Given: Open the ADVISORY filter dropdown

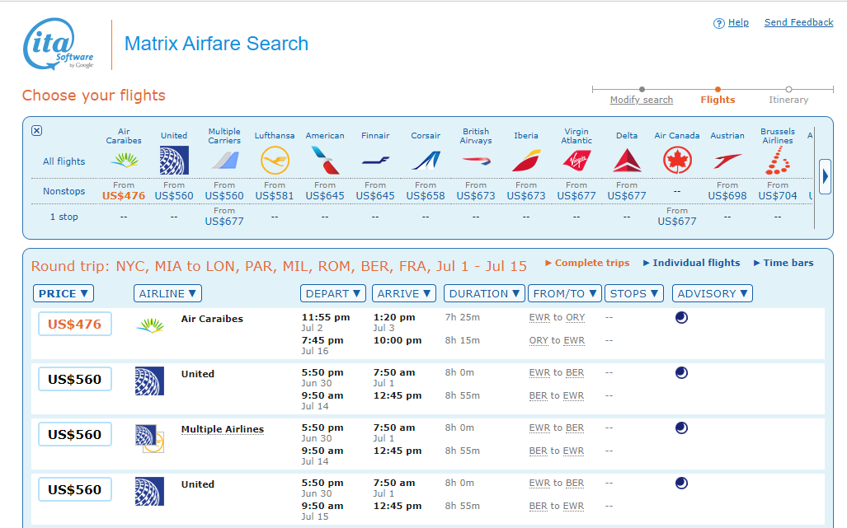Looking at the screenshot, I should 713,293.
